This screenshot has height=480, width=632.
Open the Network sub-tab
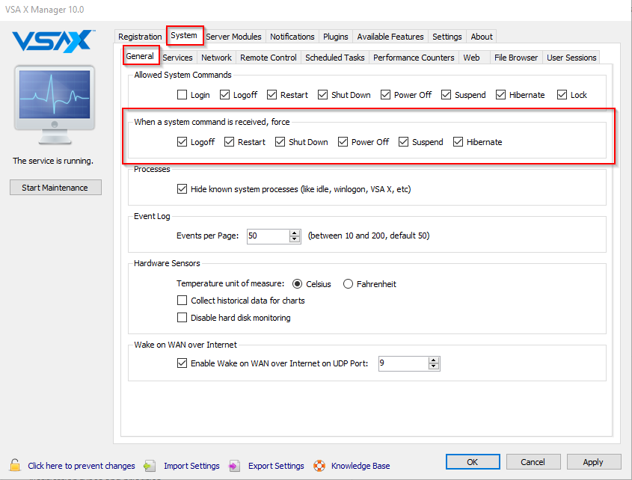click(x=216, y=58)
